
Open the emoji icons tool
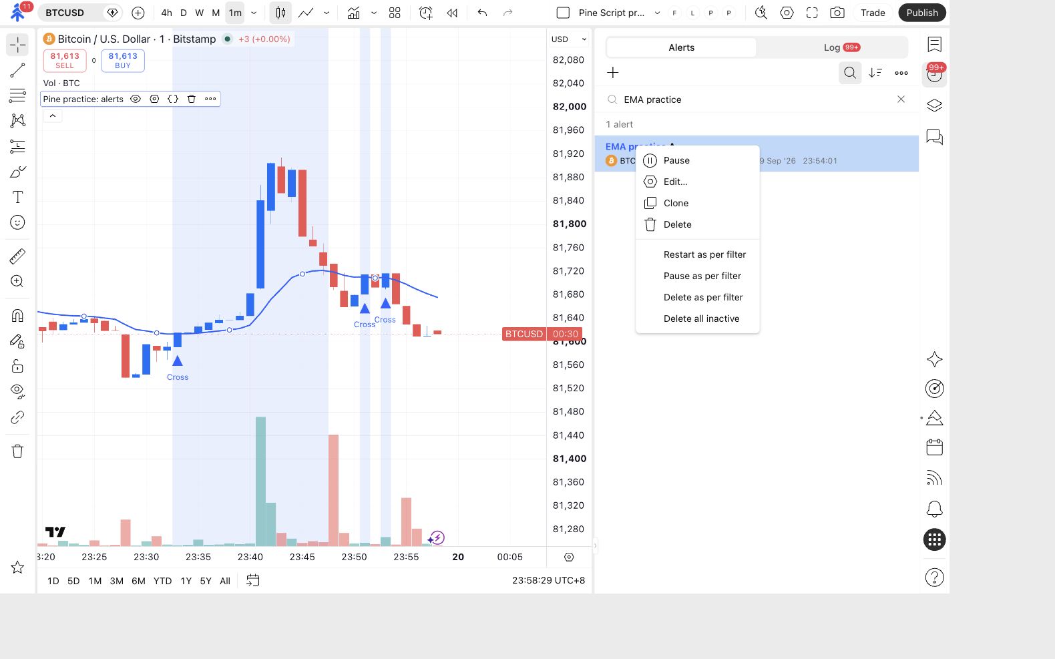(x=17, y=222)
